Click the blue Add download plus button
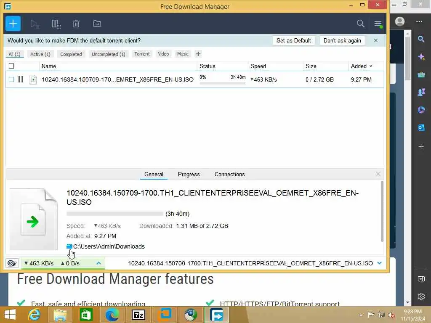Viewport: 431px width, 323px height. 13,24
